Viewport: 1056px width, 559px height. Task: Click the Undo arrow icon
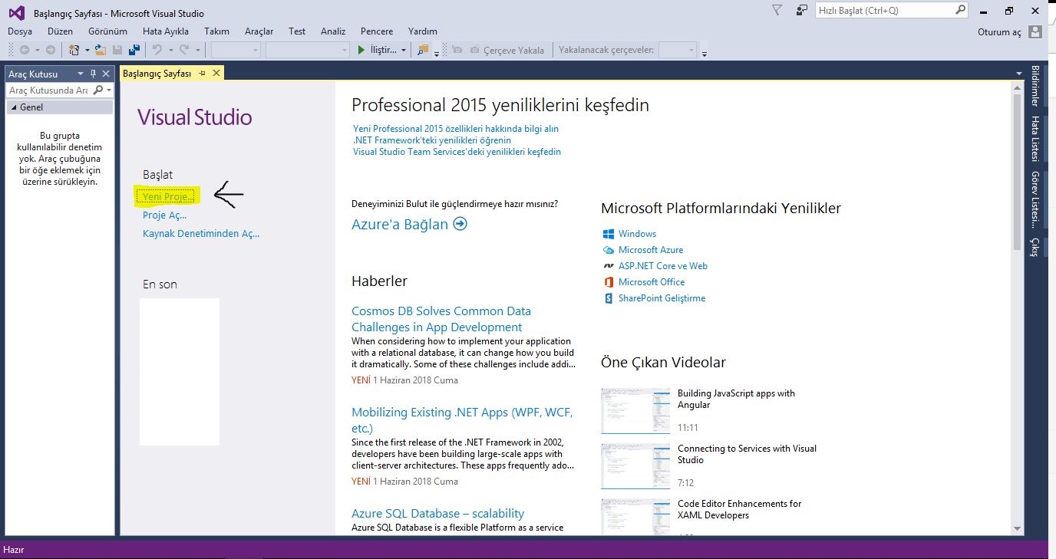[157, 50]
